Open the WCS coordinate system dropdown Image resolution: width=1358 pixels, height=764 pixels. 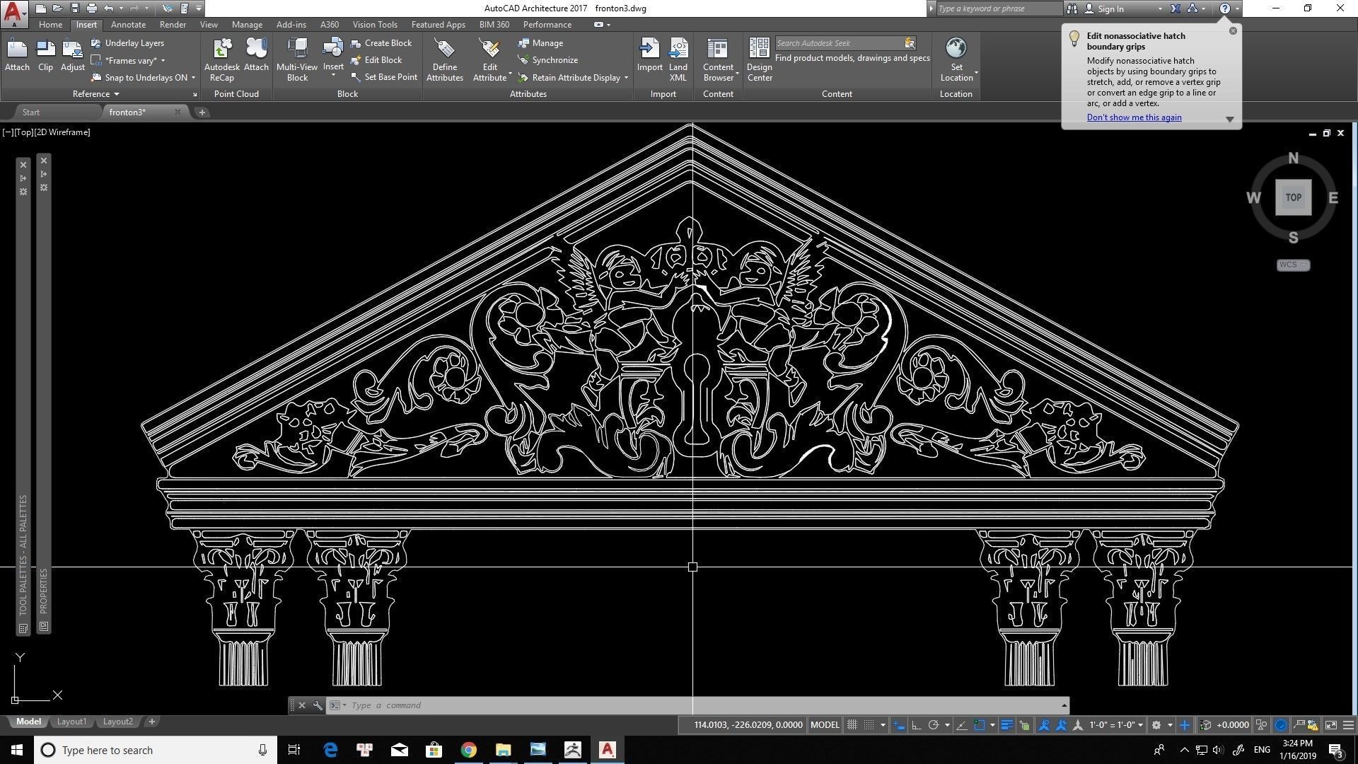tap(1293, 265)
